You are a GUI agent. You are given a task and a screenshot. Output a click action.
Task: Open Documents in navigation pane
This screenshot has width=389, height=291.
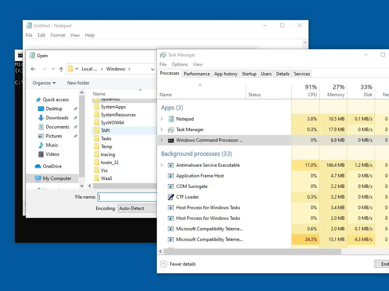58,127
